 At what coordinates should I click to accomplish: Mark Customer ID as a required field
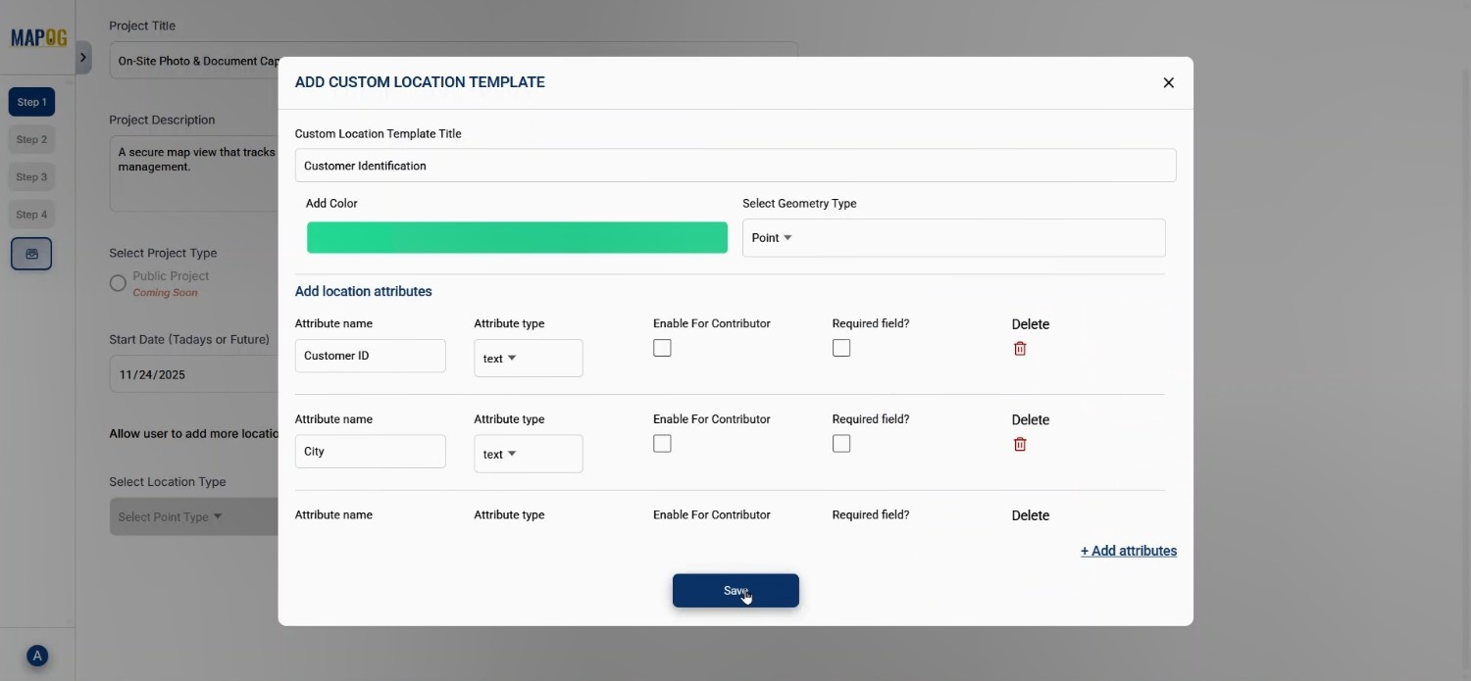[841, 348]
